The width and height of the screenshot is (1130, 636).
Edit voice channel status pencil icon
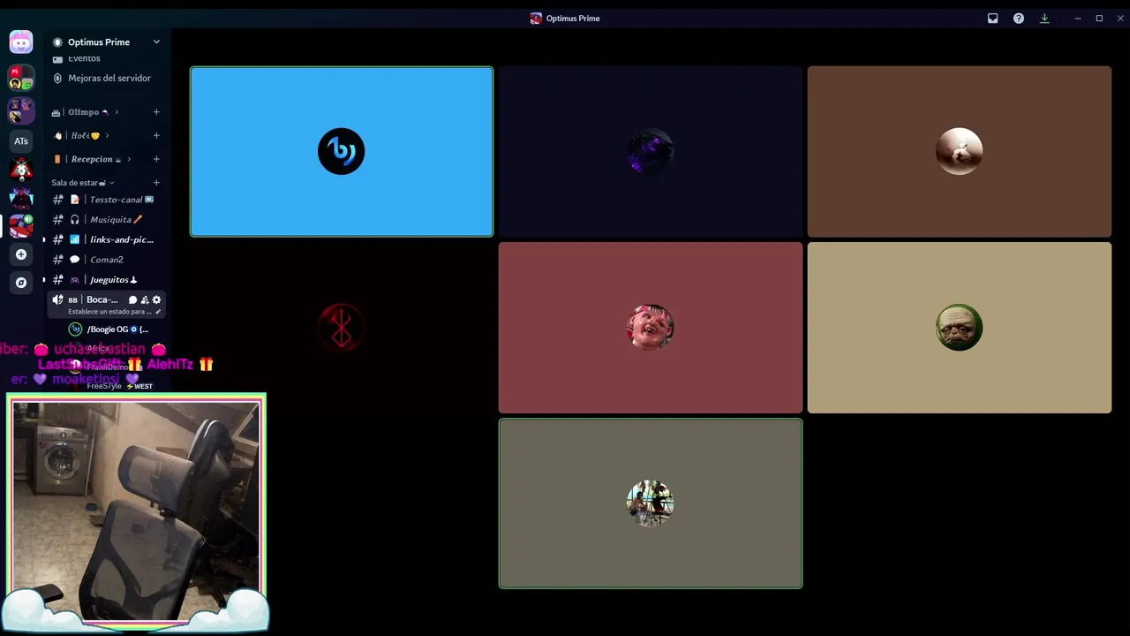click(158, 312)
